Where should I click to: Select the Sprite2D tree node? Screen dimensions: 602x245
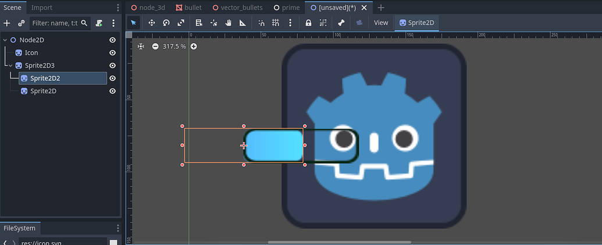point(43,91)
